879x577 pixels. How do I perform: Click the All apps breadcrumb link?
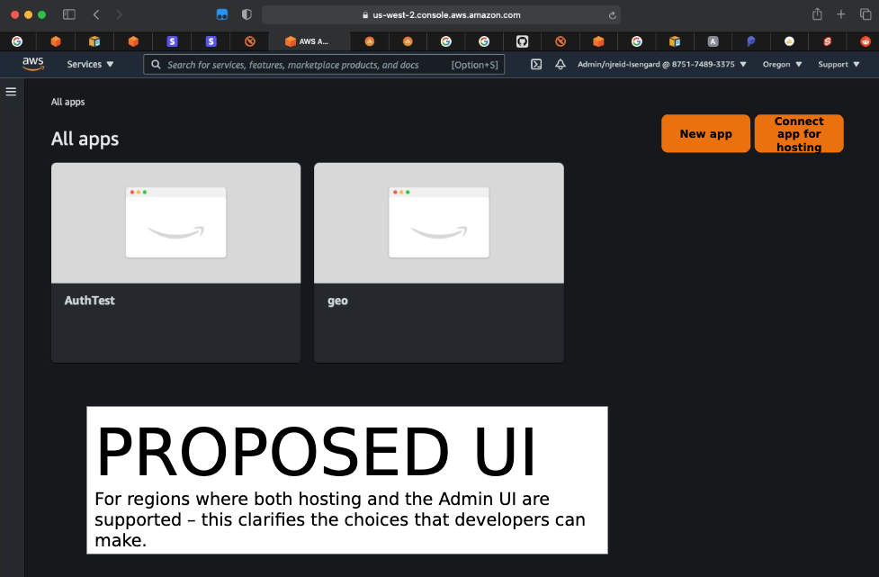67,102
